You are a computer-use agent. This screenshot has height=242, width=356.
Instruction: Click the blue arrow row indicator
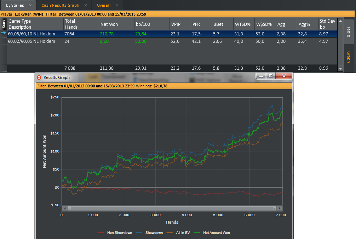(4, 33)
